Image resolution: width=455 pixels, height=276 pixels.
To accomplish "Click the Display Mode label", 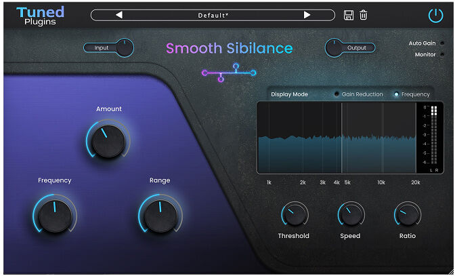I will pos(289,94).
